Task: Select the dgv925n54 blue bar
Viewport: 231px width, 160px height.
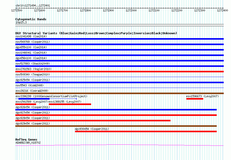Action: click(119, 82)
